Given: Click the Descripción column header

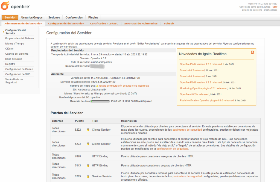Looking at the screenshot, I should 129,121.
